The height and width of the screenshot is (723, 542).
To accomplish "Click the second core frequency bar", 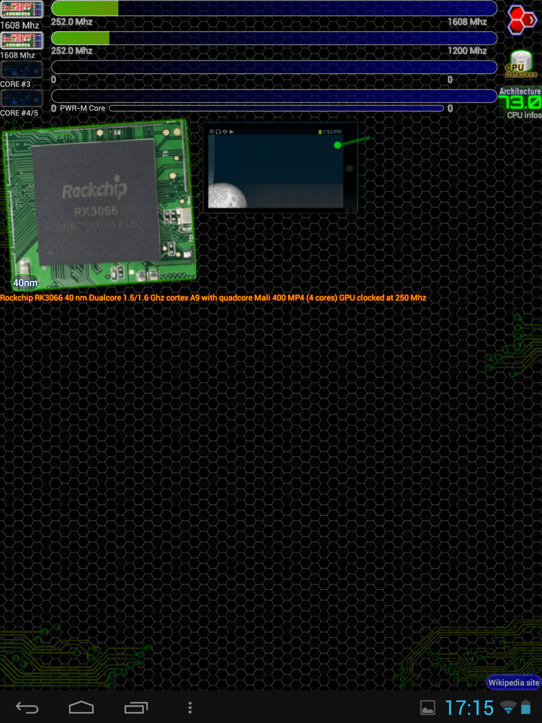I will tap(274, 38).
